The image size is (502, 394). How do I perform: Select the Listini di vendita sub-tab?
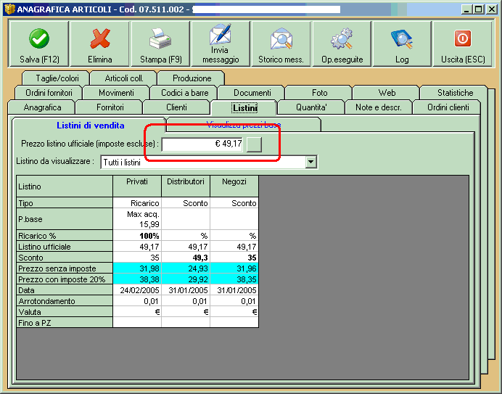point(90,126)
